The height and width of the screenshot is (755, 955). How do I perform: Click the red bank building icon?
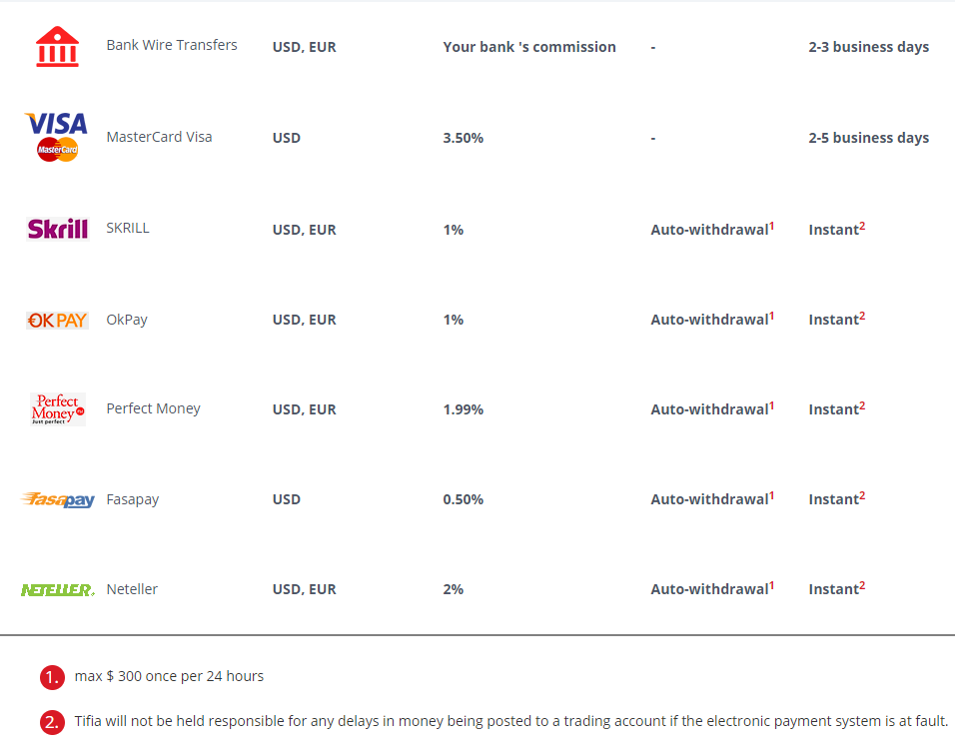tap(57, 47)
